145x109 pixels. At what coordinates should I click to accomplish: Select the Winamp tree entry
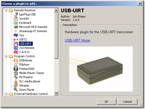tap(24, 85)
